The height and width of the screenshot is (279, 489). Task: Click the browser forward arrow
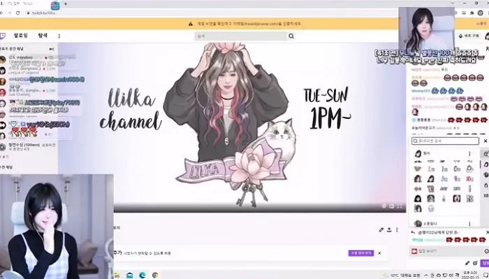pyautogui.click(x=10, y=13)
